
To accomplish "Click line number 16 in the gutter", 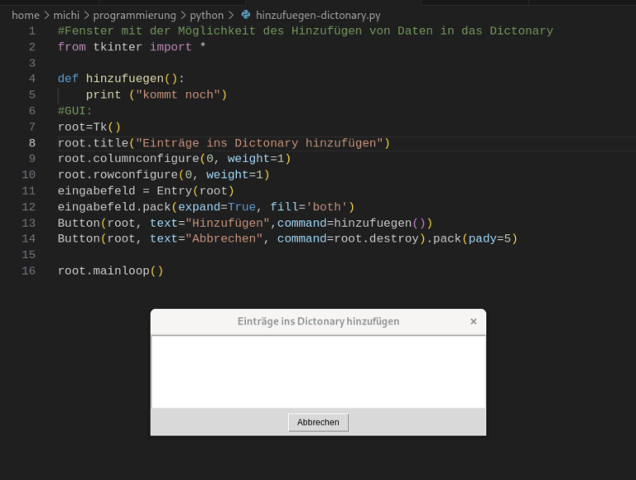I will pos(28,271).
